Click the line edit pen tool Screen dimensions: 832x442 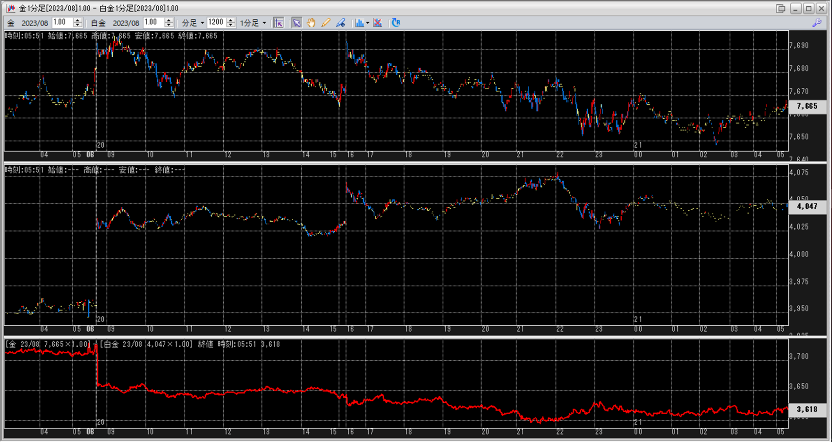pos(340,23)
